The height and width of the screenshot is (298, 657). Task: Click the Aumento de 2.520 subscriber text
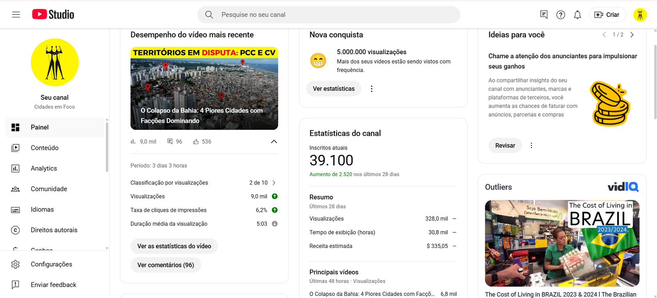331,174
